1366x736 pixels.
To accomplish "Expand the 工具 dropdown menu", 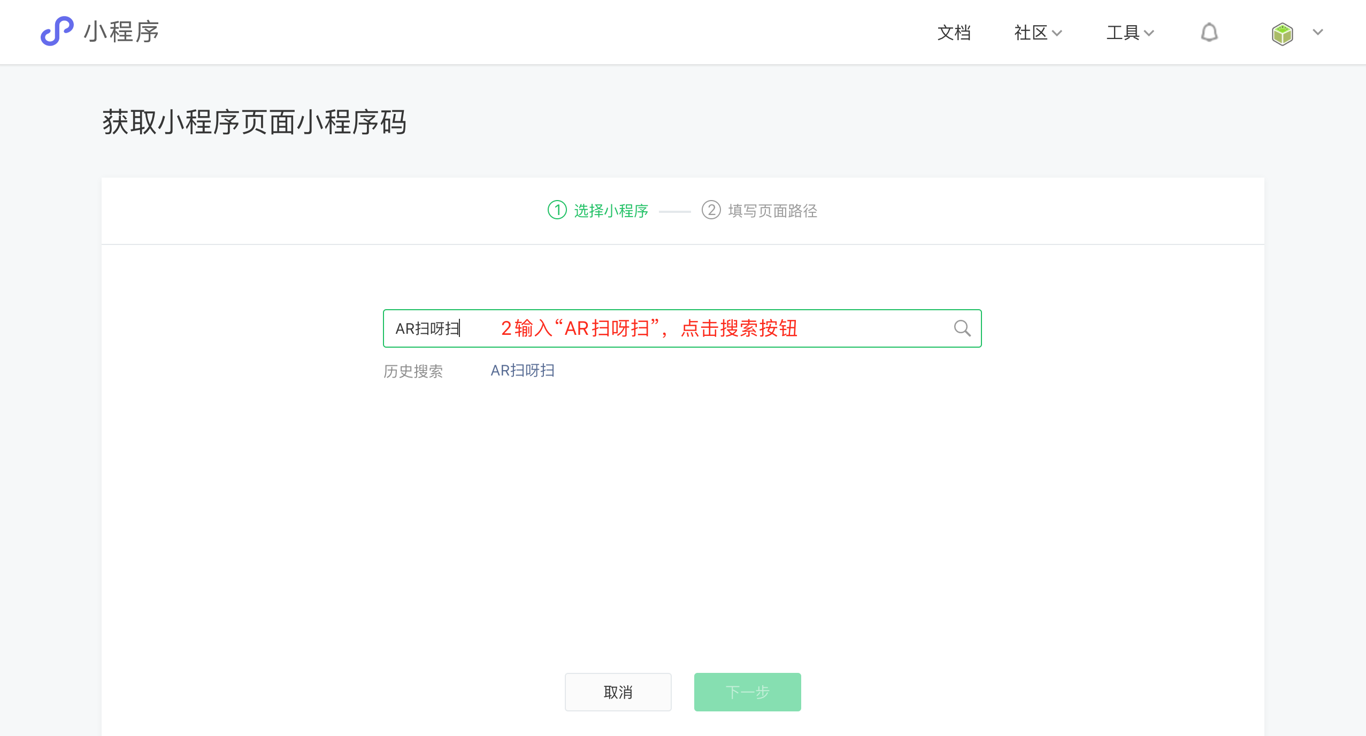I will click(x=1130, y=33).
